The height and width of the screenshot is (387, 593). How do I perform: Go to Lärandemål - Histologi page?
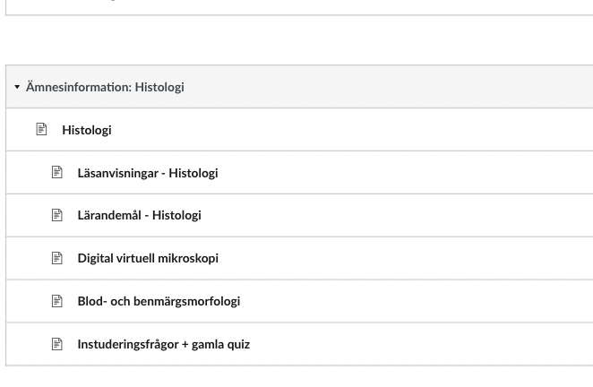point(139,215)
